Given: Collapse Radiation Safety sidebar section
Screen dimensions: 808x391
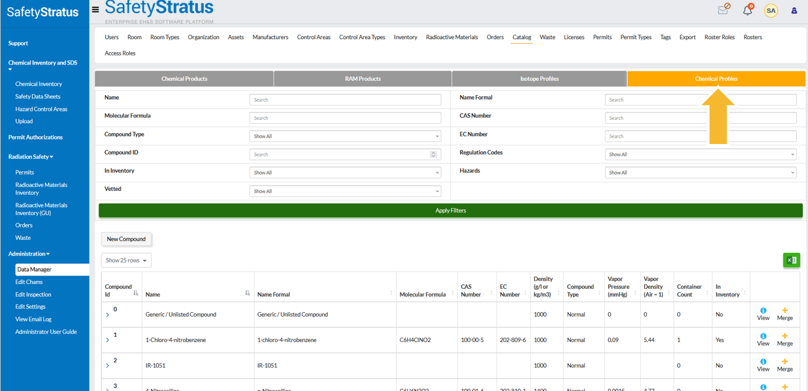Looking at the screenshot, I should [x=31, y=156].
